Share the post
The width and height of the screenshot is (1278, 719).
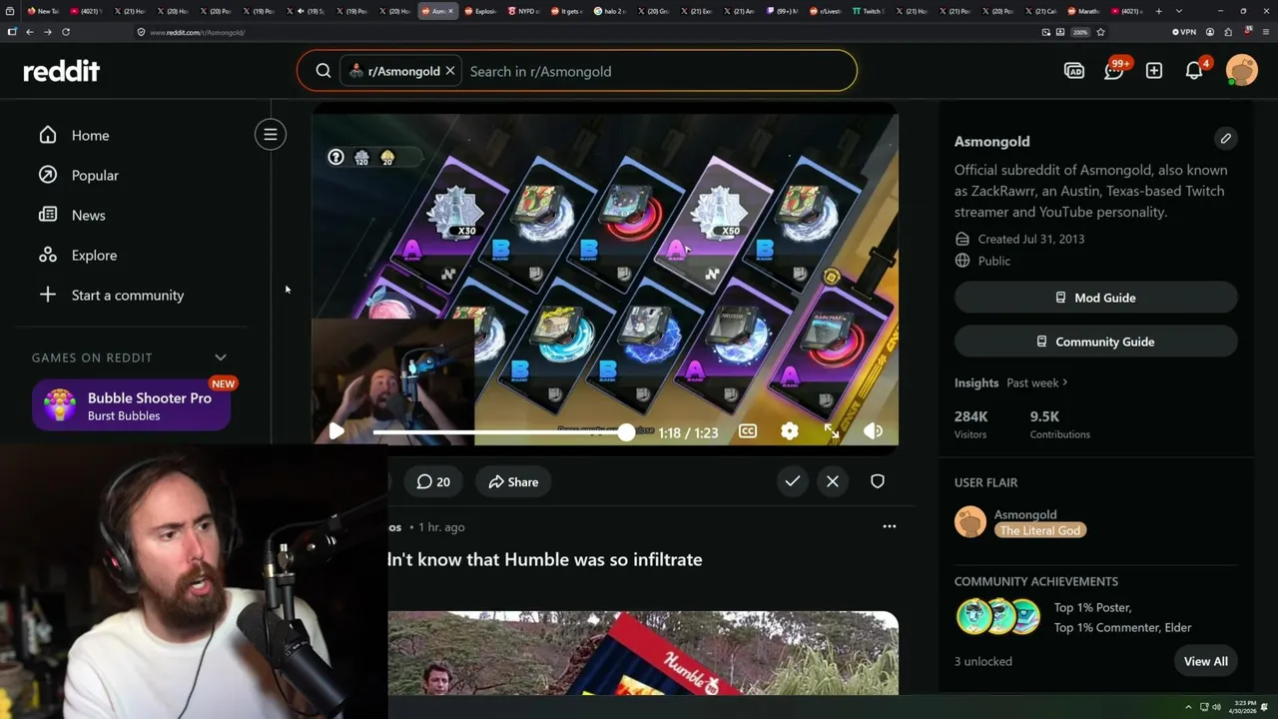[x=513, y=481]
